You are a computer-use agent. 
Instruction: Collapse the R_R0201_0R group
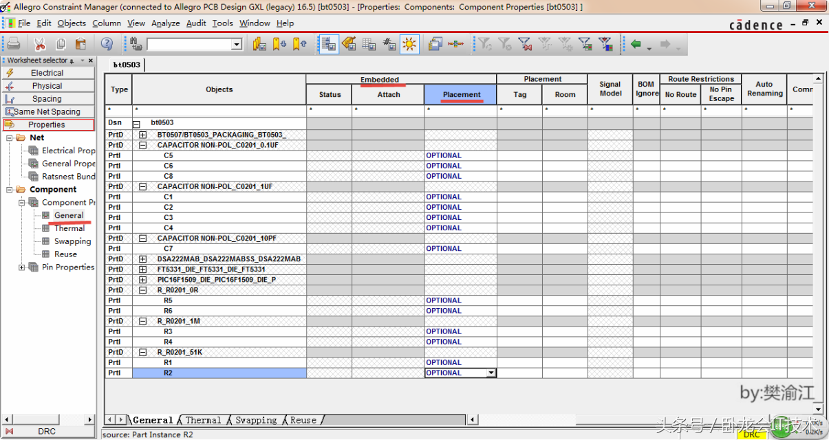coord(142,290)
